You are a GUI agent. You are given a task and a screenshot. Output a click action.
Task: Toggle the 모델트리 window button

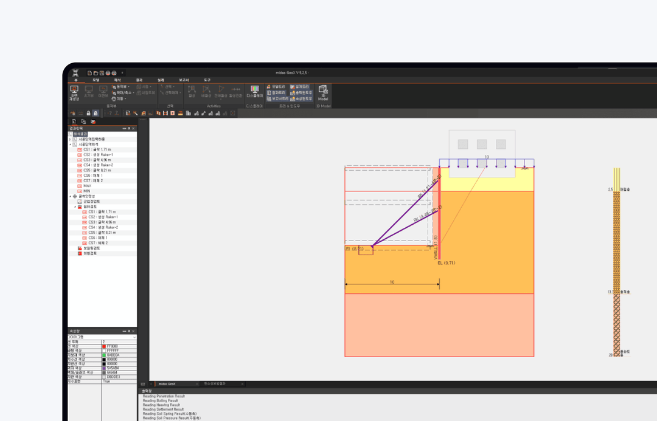click(x=276, y=87)
